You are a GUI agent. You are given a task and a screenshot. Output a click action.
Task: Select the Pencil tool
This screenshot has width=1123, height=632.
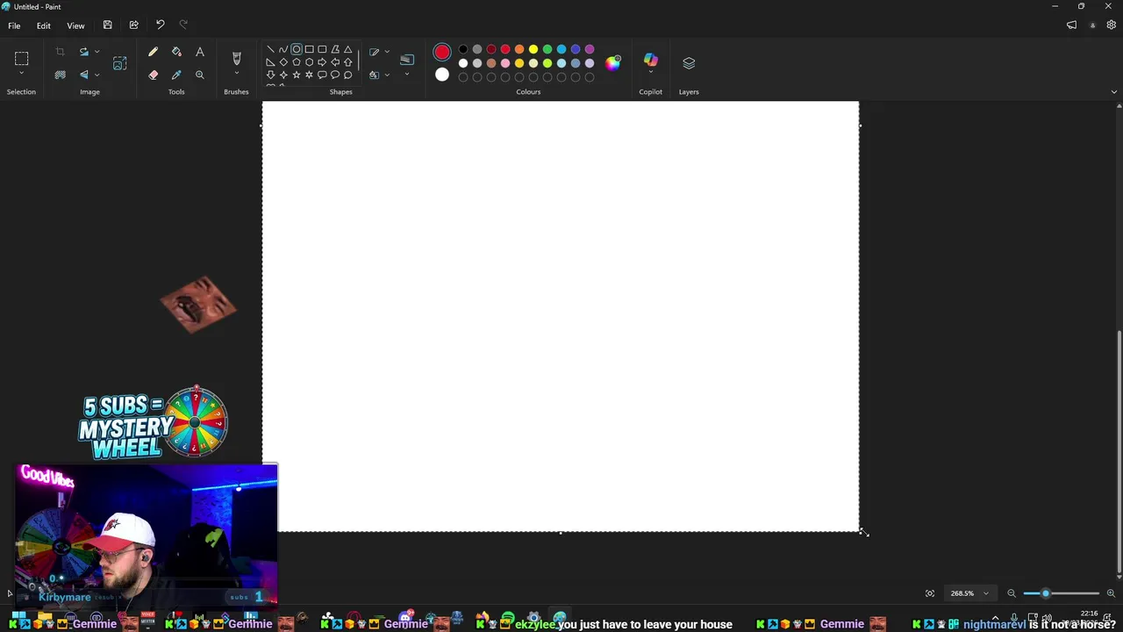pyautogui.click(x=153, y=53)
